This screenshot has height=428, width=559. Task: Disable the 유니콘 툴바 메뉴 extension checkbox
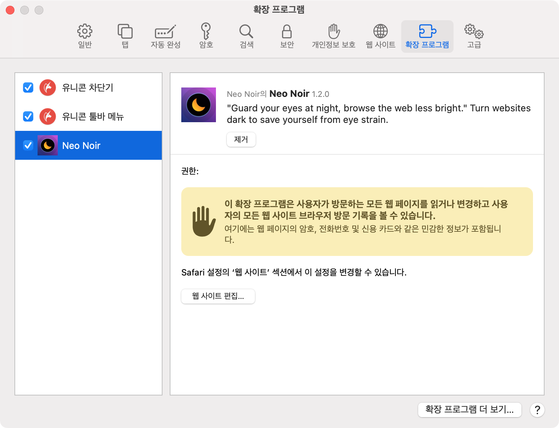point(28,116)
